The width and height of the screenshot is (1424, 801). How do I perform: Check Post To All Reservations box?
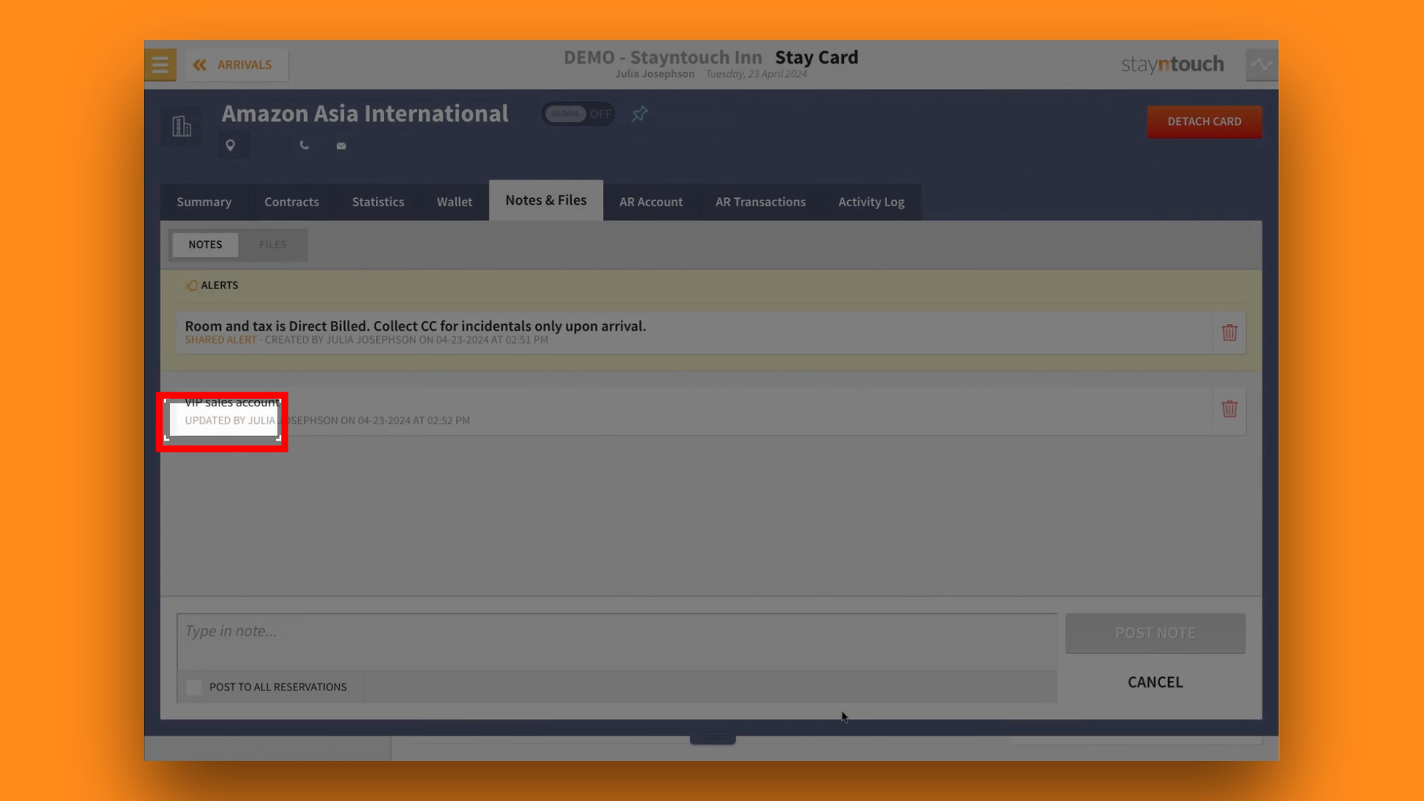tap(194, 687)
